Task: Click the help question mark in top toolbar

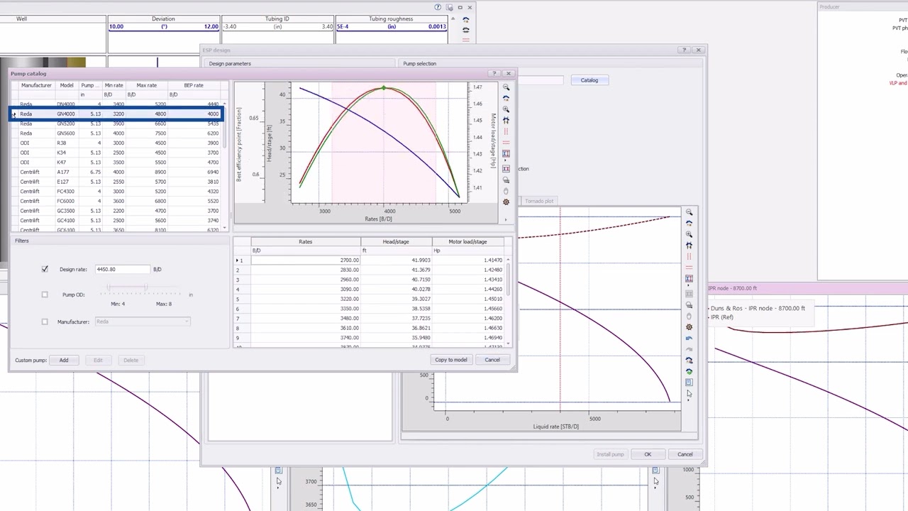Action: click(439, 7)
